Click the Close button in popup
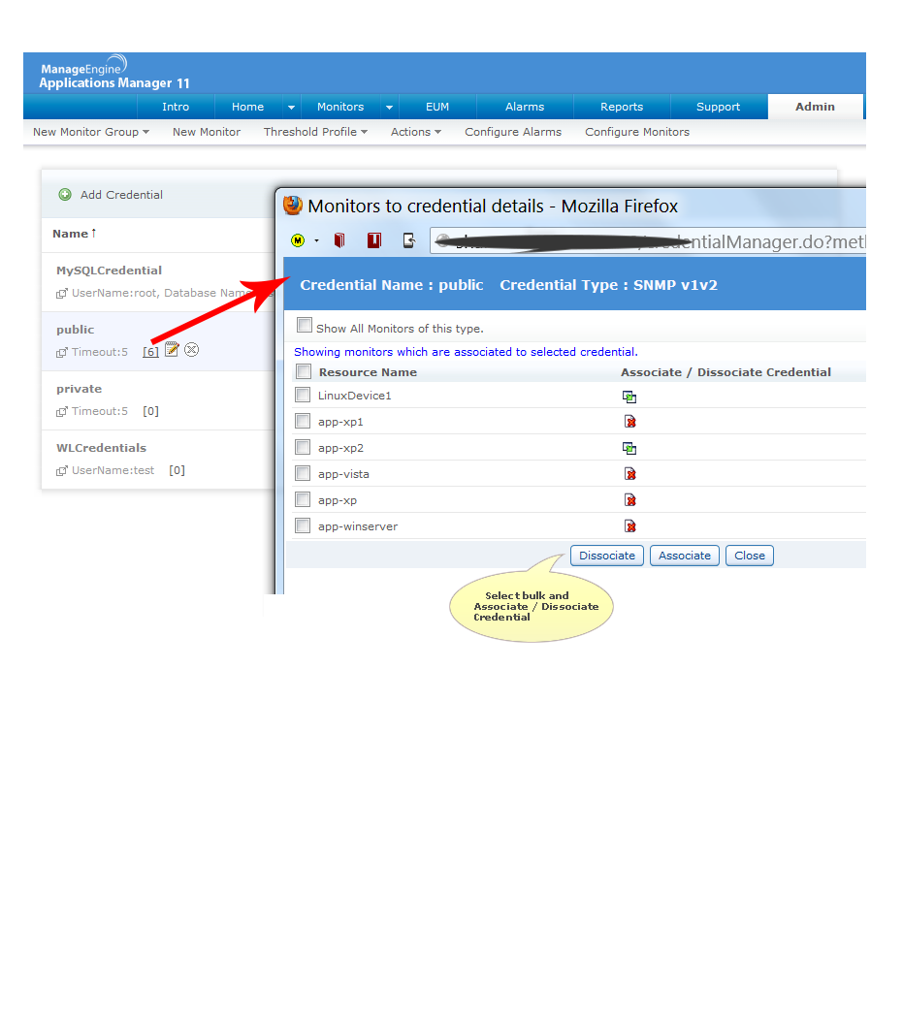 pyautogui.click(x=750, y=556)
